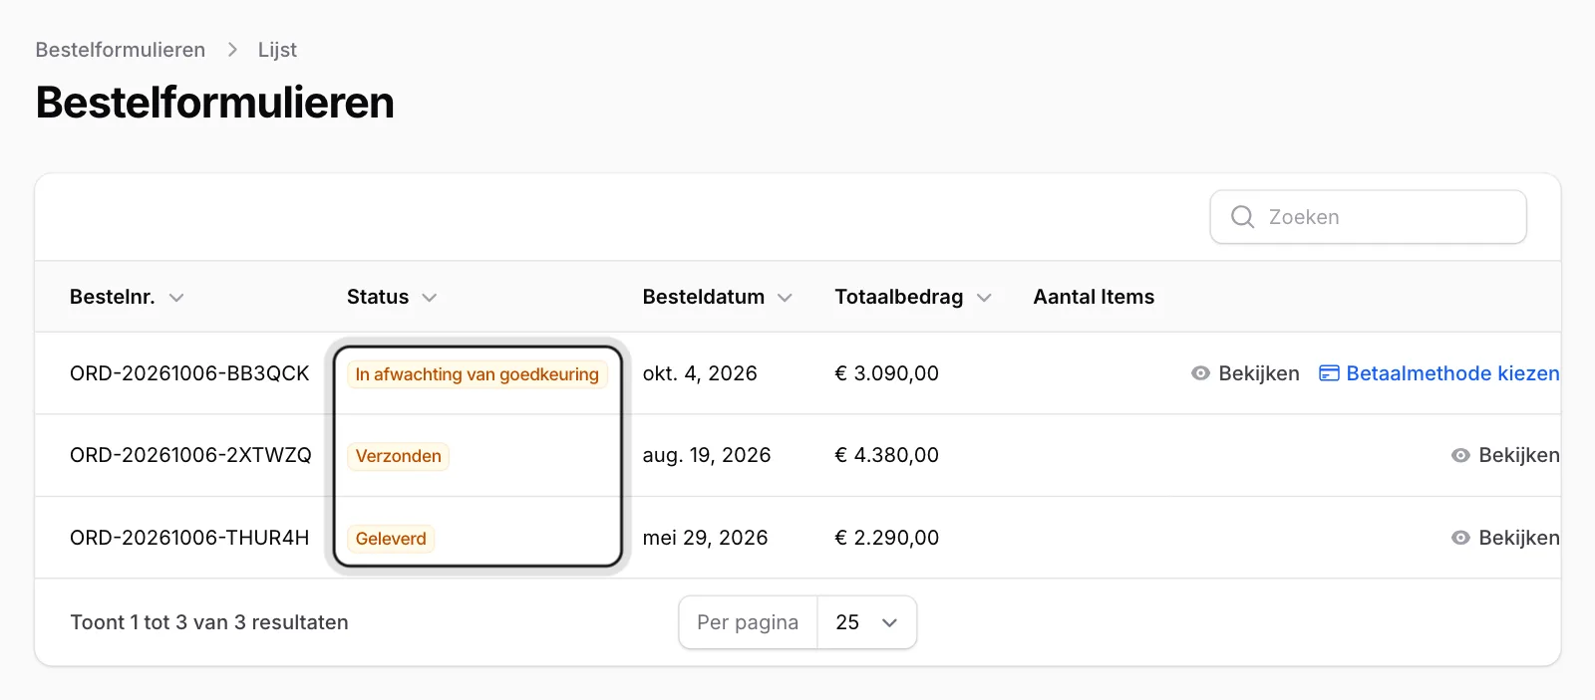Click the amount € 3.090,00
This screenshot has width=1595, height=700.
[x=886, y=373]
